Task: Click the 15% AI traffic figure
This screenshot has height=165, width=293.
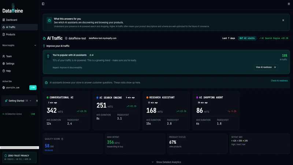Action: point(285,56)
